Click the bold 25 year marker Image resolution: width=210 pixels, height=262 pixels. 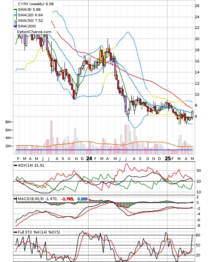coord(168,158)
